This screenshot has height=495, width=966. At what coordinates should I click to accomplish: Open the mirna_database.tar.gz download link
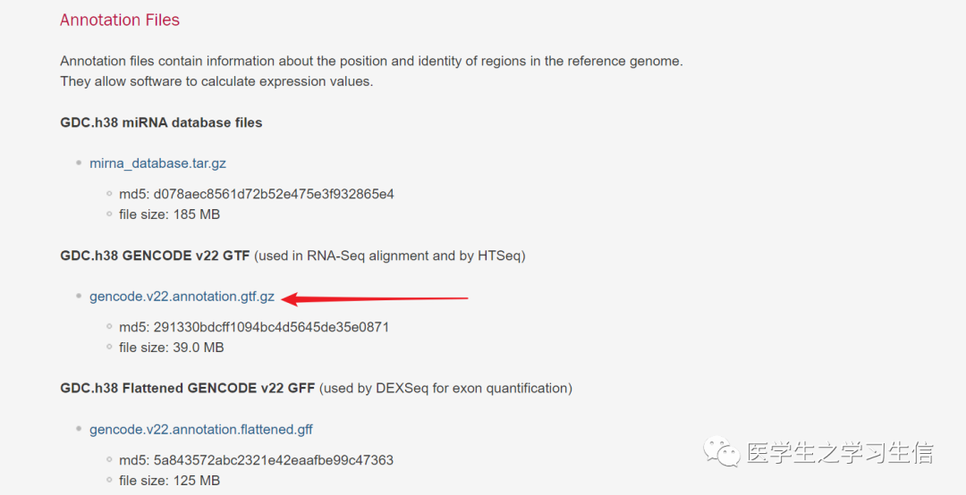[x=157, y=164]
